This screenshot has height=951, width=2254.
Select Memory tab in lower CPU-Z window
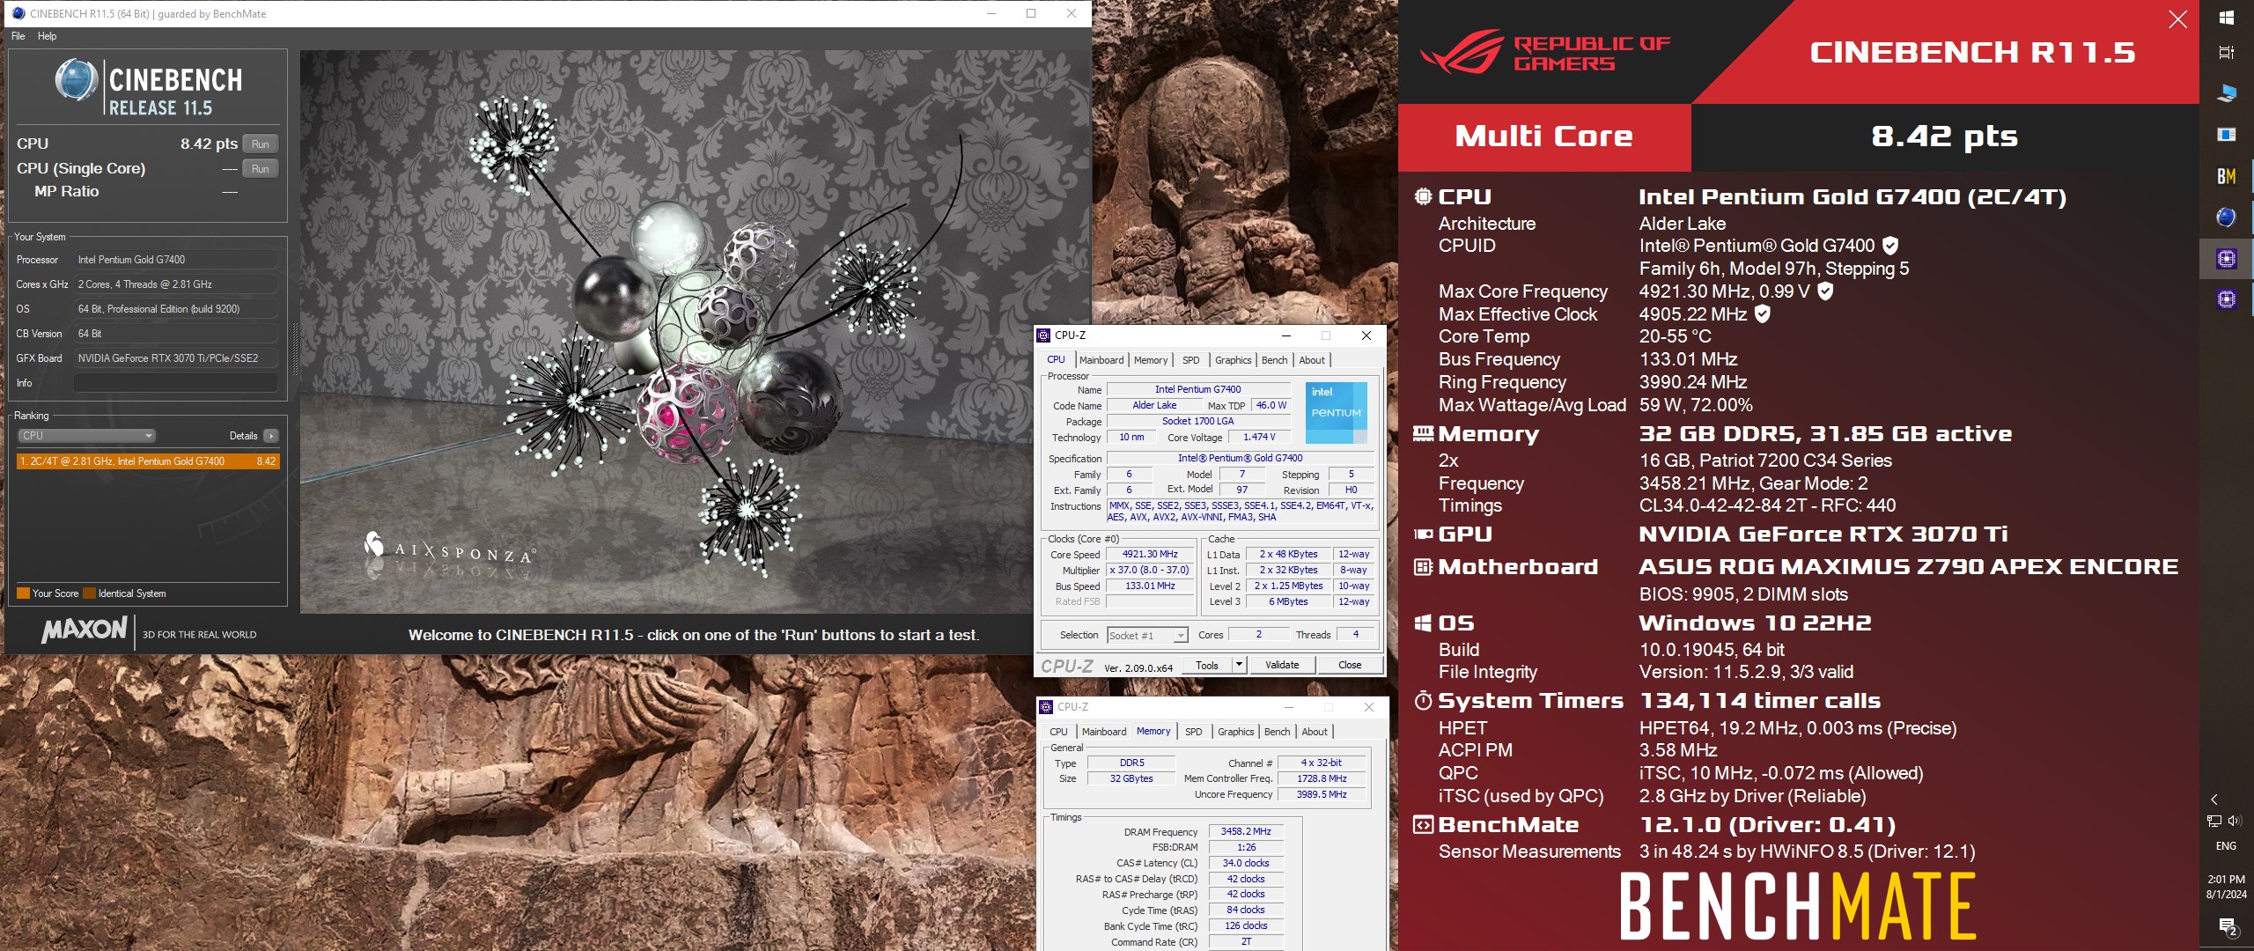coord(1153,732)
